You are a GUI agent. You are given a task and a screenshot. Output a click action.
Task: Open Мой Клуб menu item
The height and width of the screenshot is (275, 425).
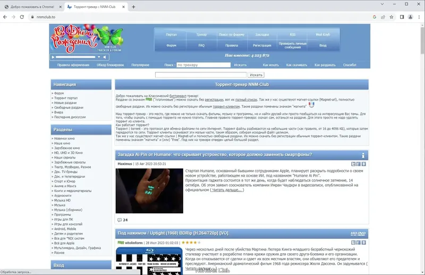pos(323,35)
